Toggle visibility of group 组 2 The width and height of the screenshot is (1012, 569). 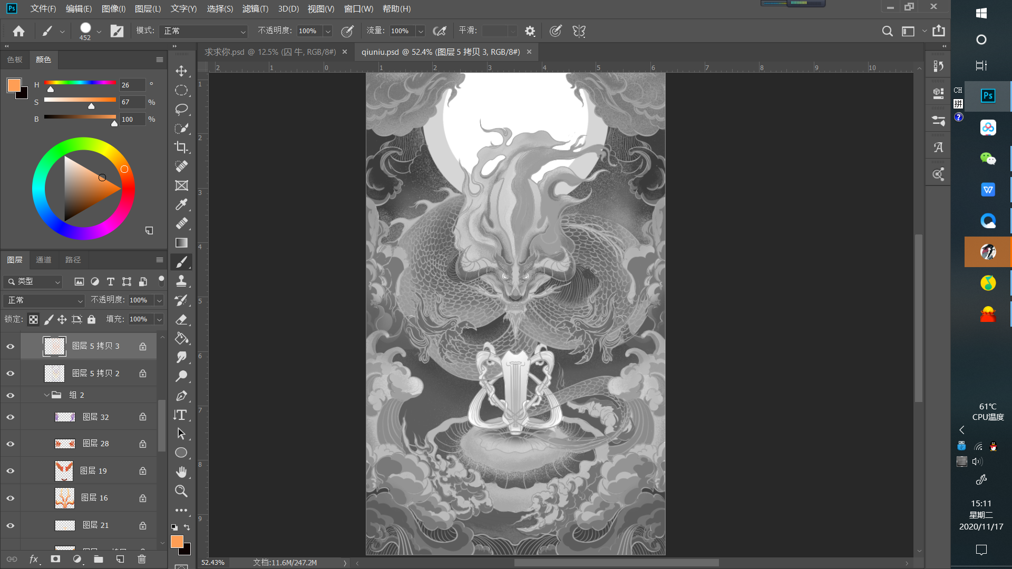click(x=10, y=395)
